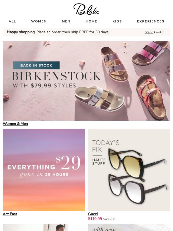Click the $0.00 Credit link

coord(154,32)
